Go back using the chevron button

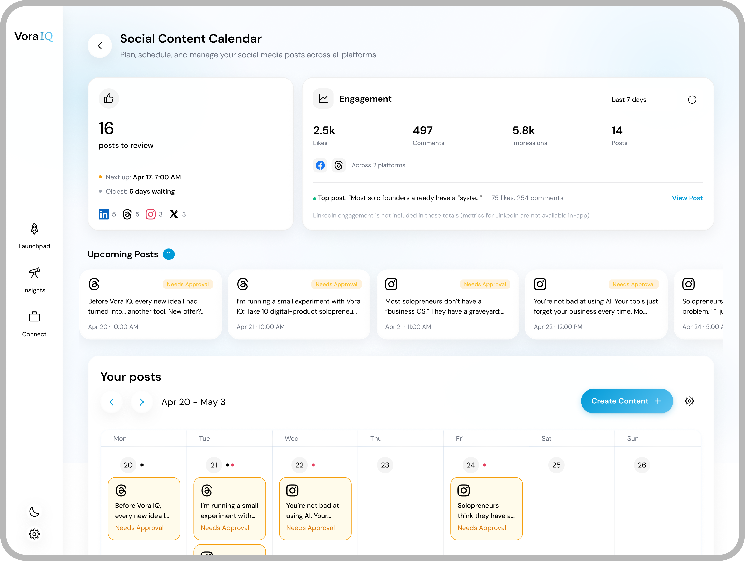click(100, 46)
